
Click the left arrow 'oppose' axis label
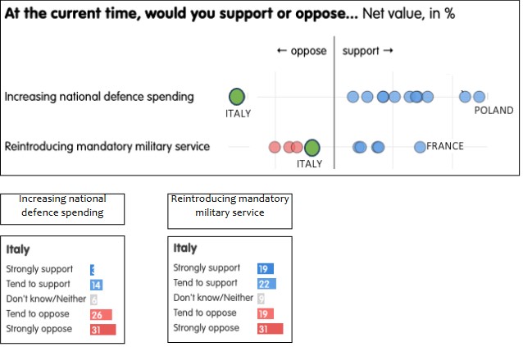coord(302,51)
